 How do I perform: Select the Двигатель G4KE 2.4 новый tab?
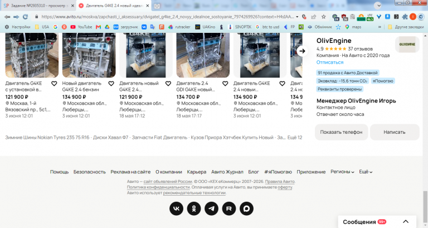point(114,6)
